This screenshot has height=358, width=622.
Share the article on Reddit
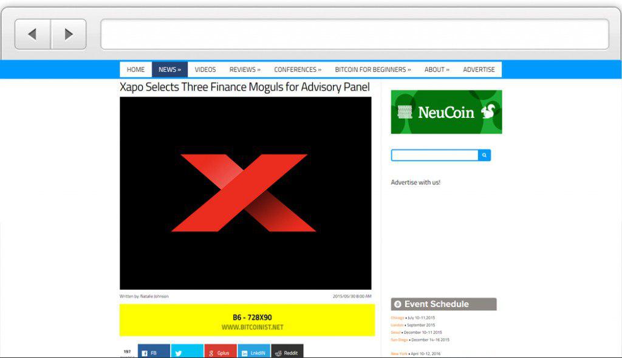(x=287, y=352)
